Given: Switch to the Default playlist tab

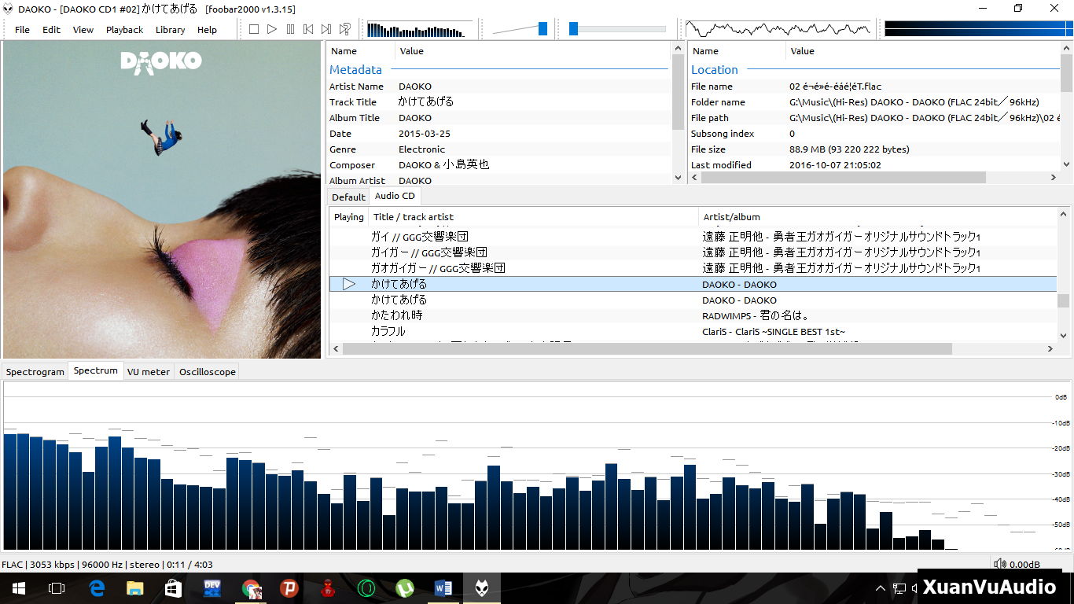Looking at the screenshot, I should (x=348, y=197).
